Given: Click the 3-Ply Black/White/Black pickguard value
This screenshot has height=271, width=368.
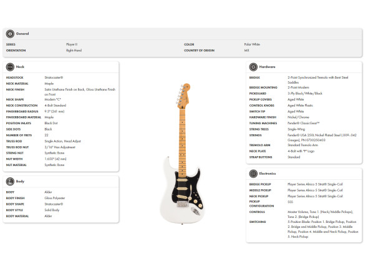Looking at the screenshot, I should [x=305, y=94].
